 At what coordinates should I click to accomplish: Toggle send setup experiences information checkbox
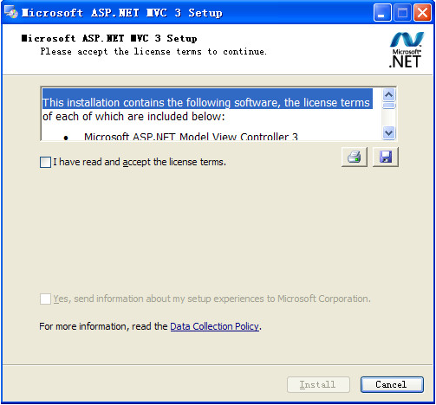[45, 299]
